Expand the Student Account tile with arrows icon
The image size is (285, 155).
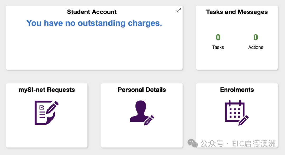(179, 10)
